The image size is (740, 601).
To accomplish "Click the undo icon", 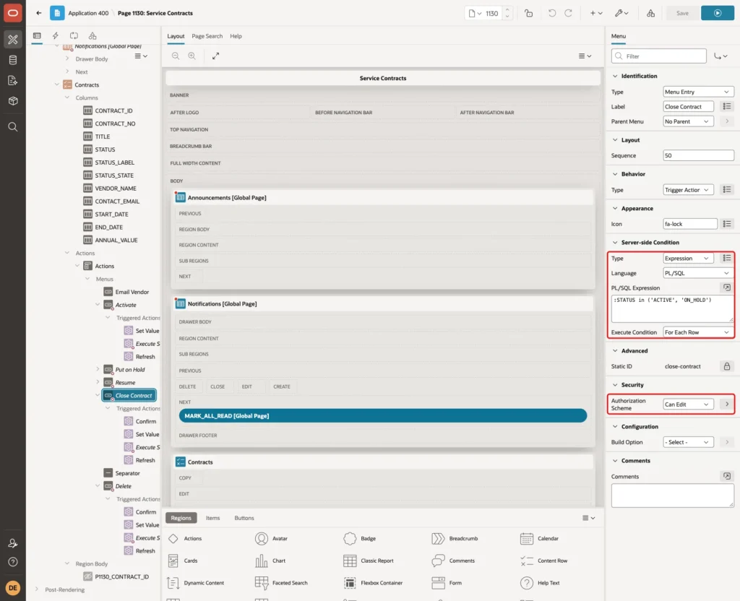I will [x=551, y=13].
